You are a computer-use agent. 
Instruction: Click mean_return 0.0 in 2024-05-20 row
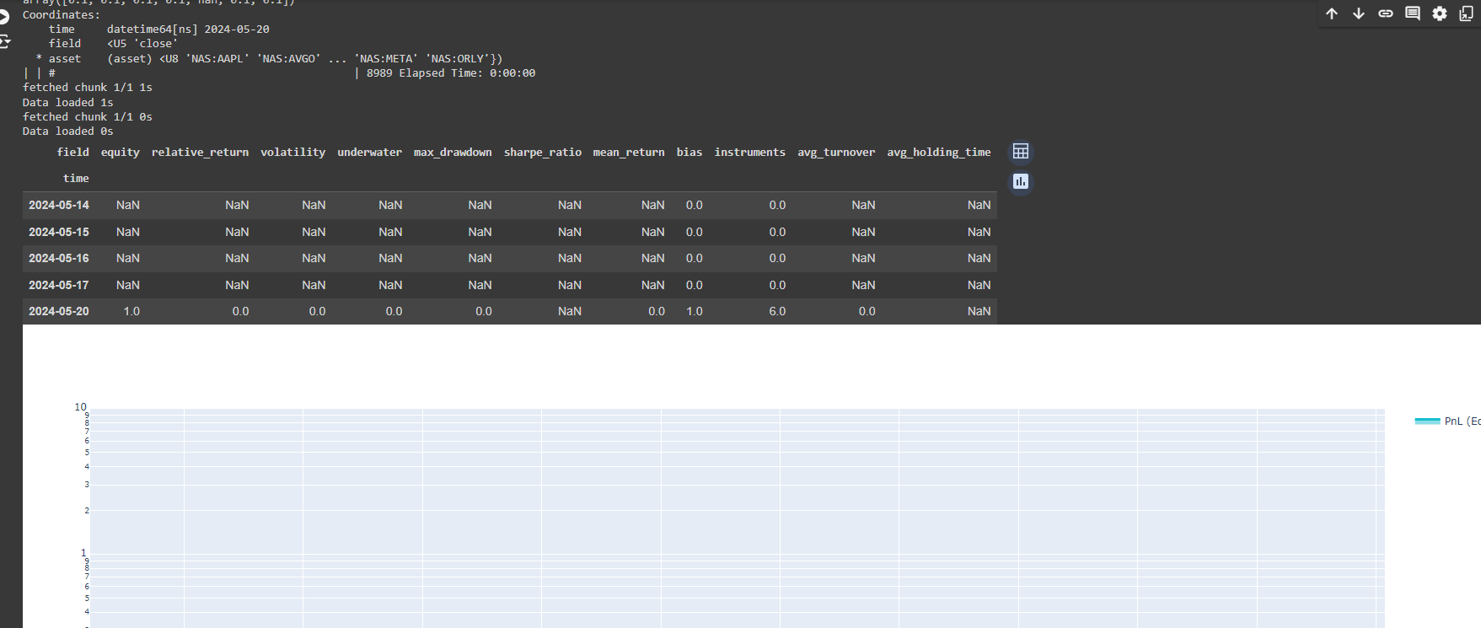(x=657, y=312)
